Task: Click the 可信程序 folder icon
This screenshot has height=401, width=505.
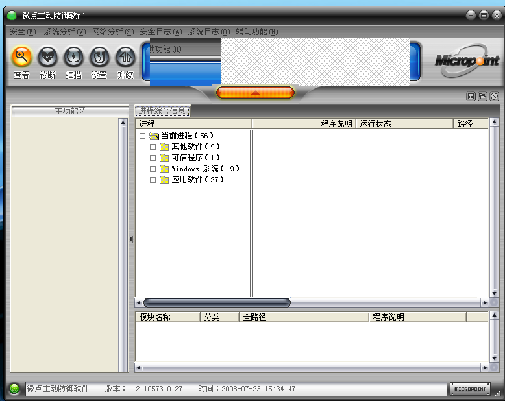Action: (x=165, y=158)
